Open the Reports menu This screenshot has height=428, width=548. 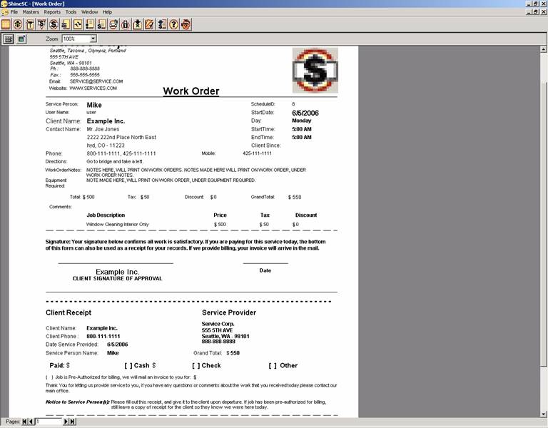[x=52, y=12]
